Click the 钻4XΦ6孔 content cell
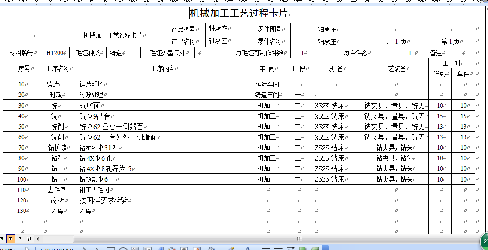488x250 pixels. pyautogui.click(x=163, y=158)
